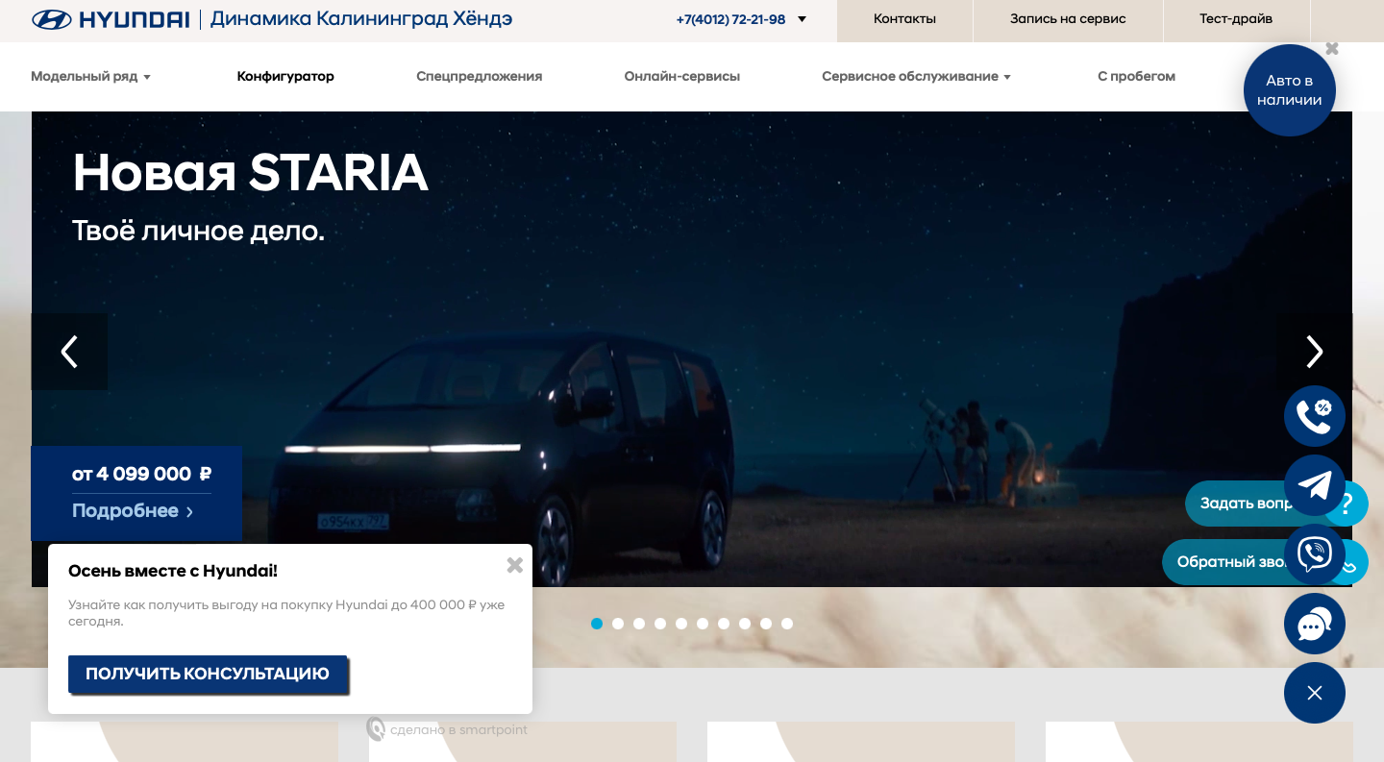The image size is (1384, 762).
Task: Expand the Сервисное обслуживание menu
Action: point(916,77)
